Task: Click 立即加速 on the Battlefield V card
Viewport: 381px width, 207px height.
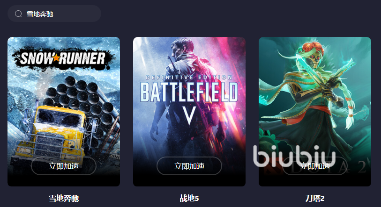Action: click(189, 166)
